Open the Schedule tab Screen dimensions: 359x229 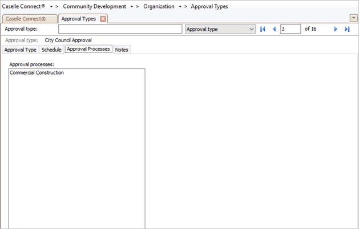[x=51, y=50]
